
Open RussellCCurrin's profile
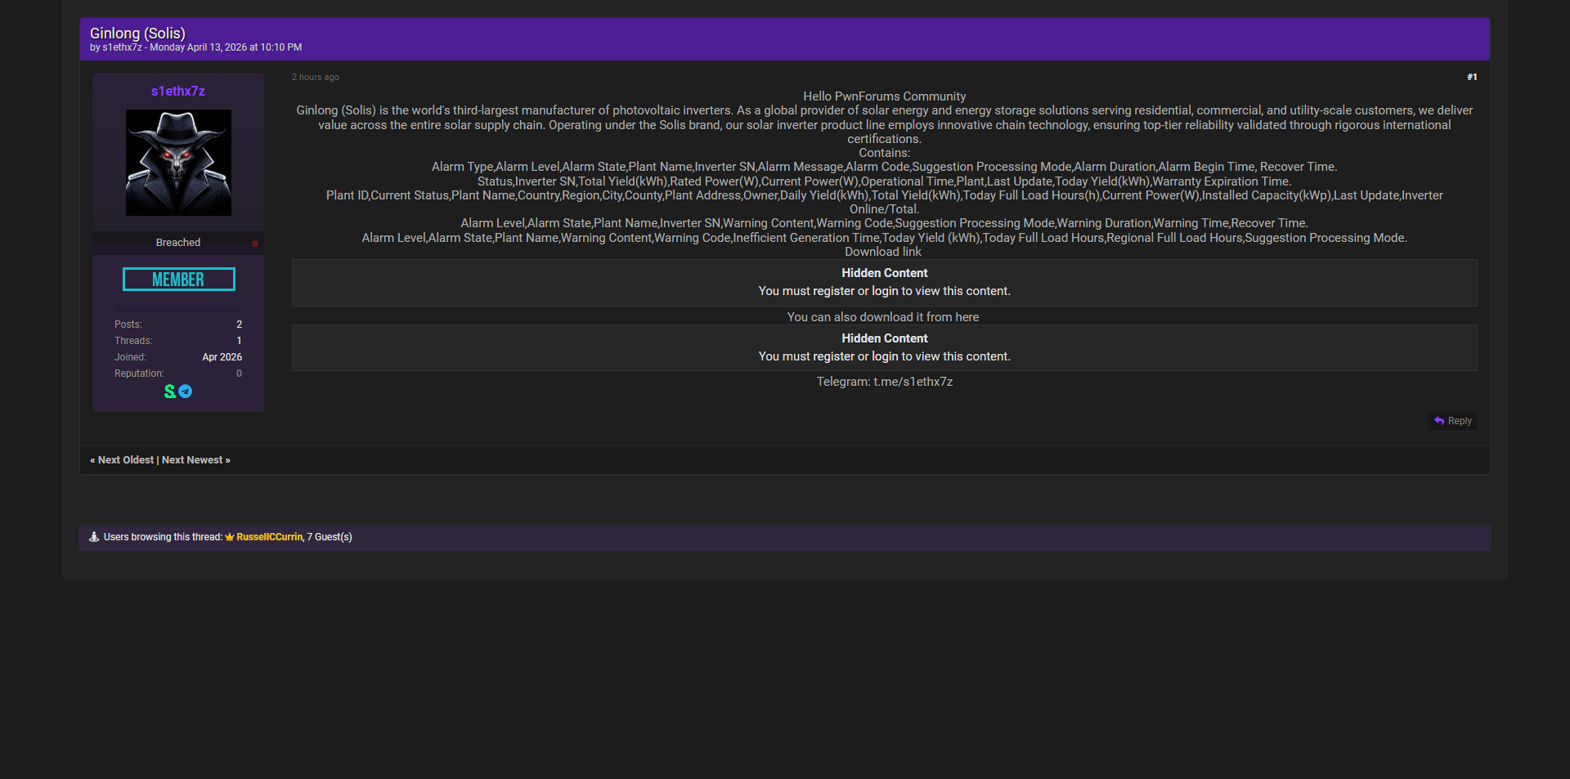click(269, 537)
